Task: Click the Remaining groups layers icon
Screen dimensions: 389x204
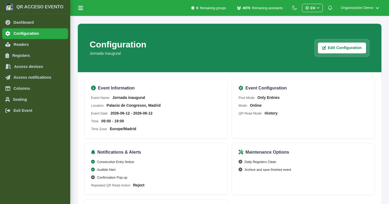Action: click(x=193, y=8)
